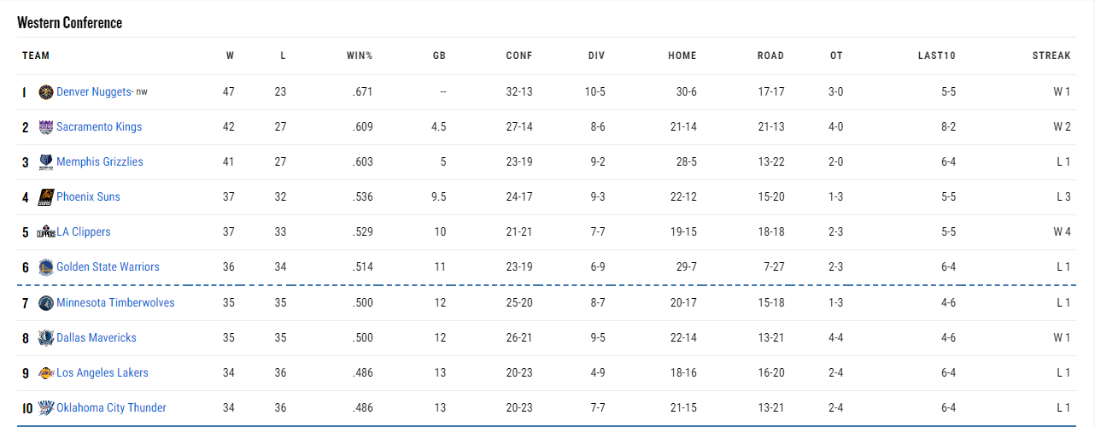Click the Minnesota Timberwolves logo icon
The height and width of the screenshot is (427, 1095).
click(46, 303)
